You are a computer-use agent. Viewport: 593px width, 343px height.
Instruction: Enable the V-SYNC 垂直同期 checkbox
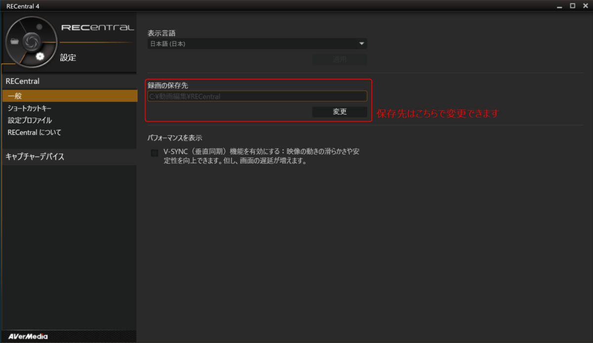(x=154, y=153)
